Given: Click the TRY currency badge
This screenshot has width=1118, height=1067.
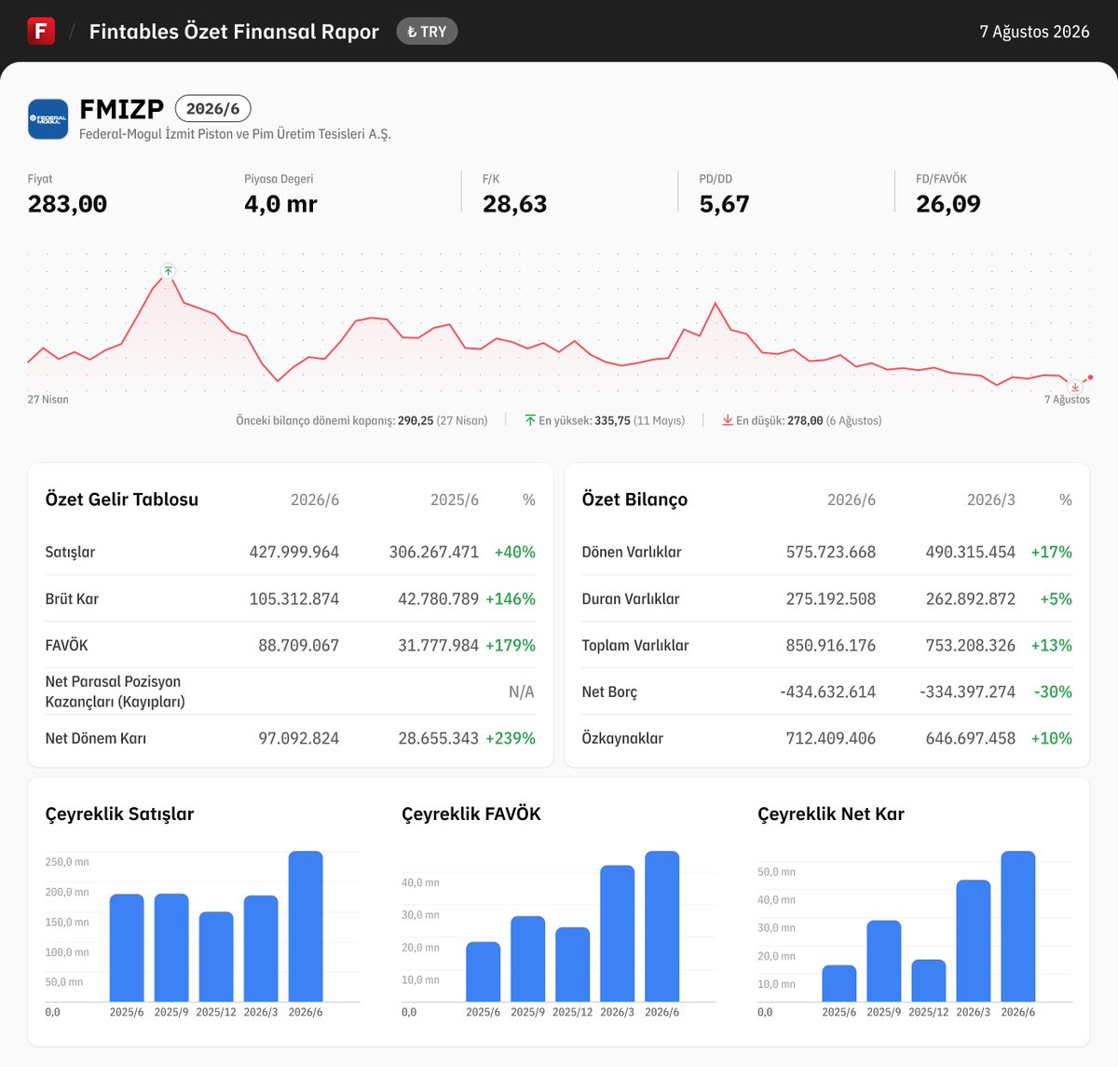Looking at the screenshot, I should 427,32.
